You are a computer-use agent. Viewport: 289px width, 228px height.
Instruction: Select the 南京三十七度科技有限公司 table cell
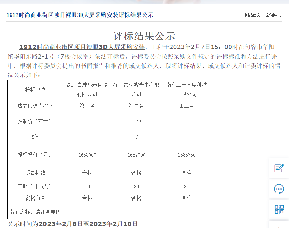[x=186, y=90]
